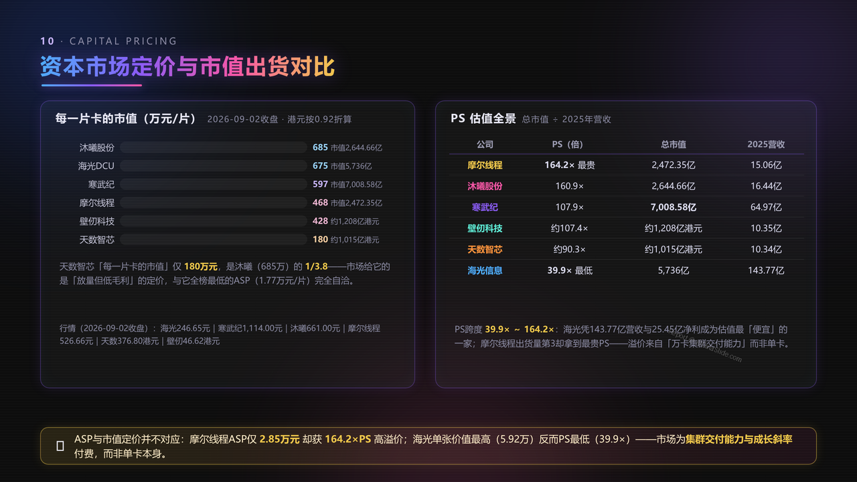Click 天数智芯 in the PS table's company column
857x482 pixels.
coord(485,250)
